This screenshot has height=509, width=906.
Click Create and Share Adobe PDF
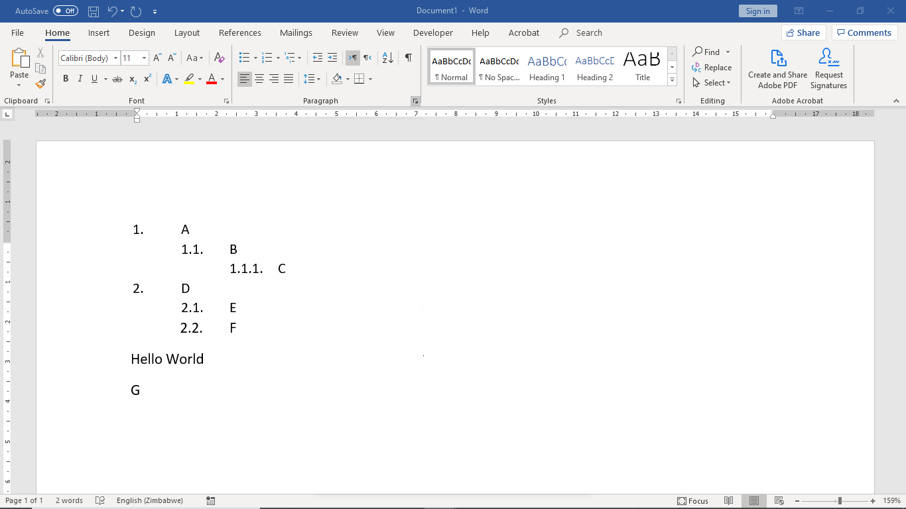778,68
